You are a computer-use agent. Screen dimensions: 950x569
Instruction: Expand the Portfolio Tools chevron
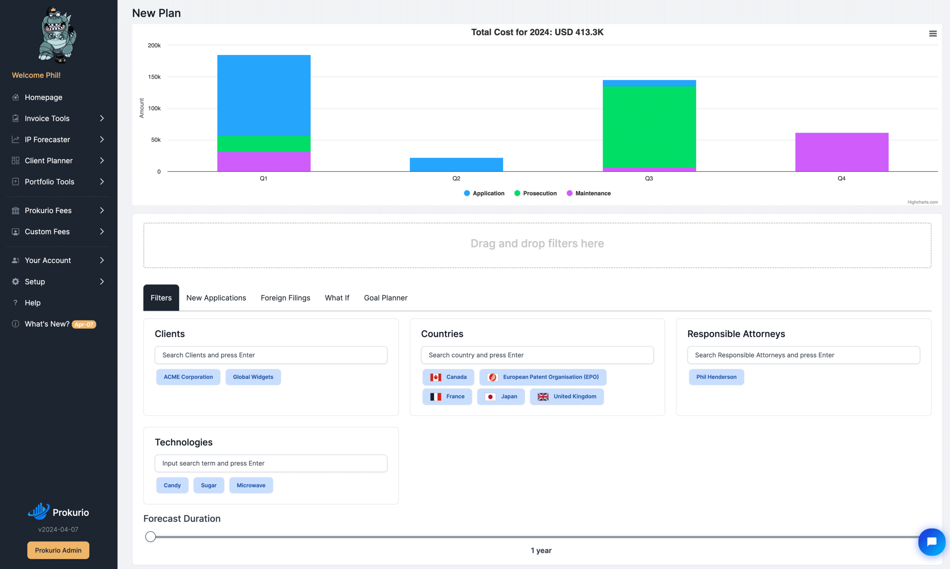[x=102, y=182]
